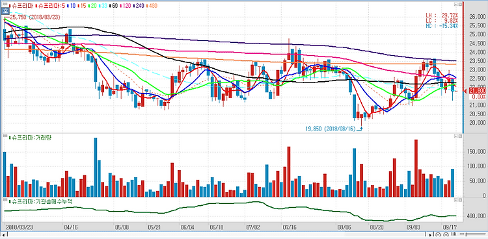The image size is (488, 239).
Task: Select the orange 15-day moving average legend
Action: (x=82, y=6)
